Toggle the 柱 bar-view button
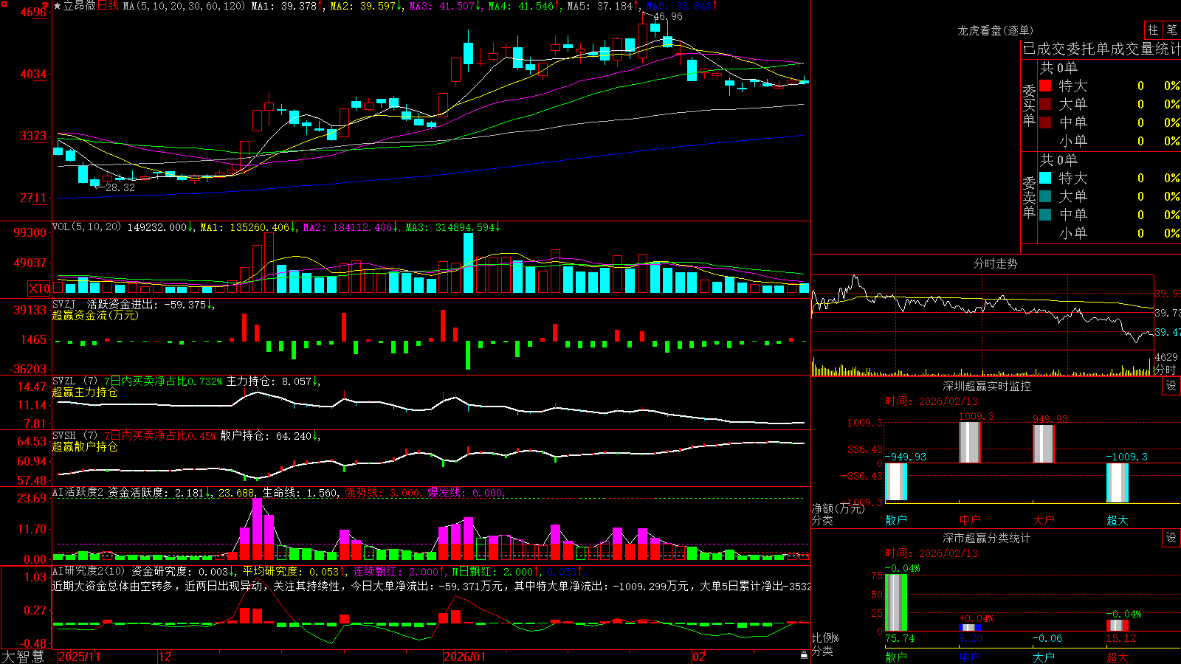The height and width of the screenshot is (664, 1181). (x=1153, y=30)
